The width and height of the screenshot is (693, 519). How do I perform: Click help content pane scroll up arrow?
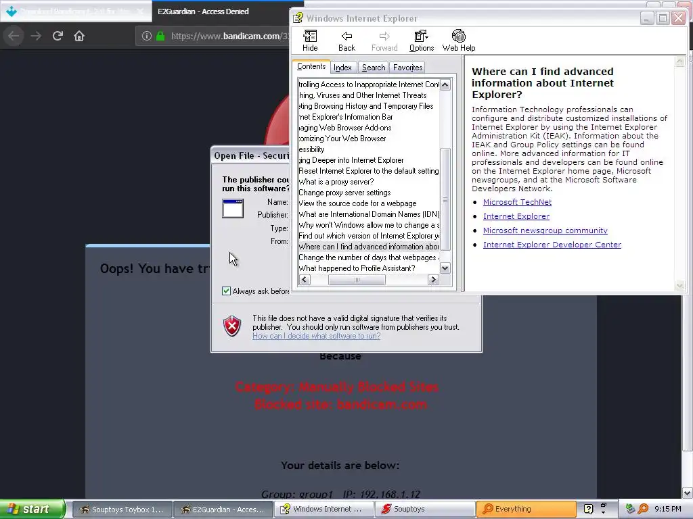(x=679, y=61)
